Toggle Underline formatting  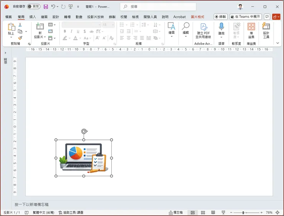point(78,31)
